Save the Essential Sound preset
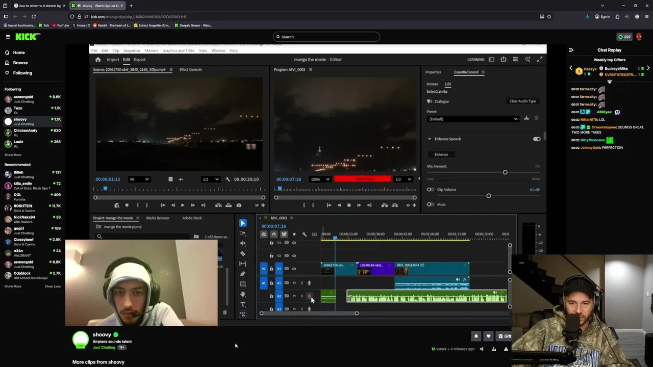 click(526, 118)
